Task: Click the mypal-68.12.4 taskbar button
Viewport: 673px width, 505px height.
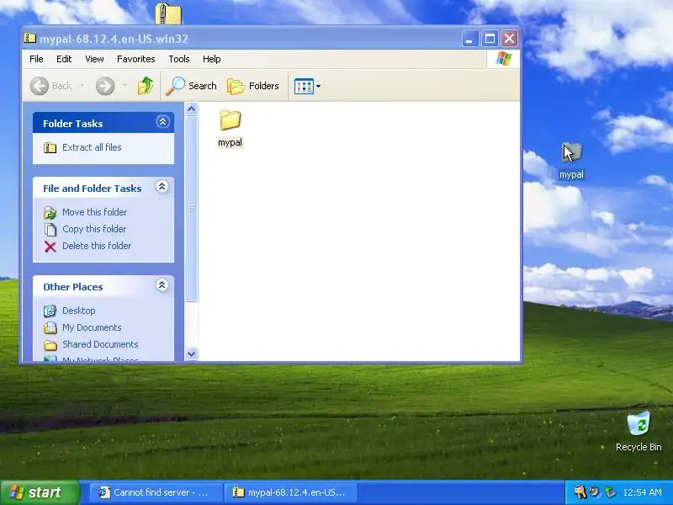Action: 291,492
